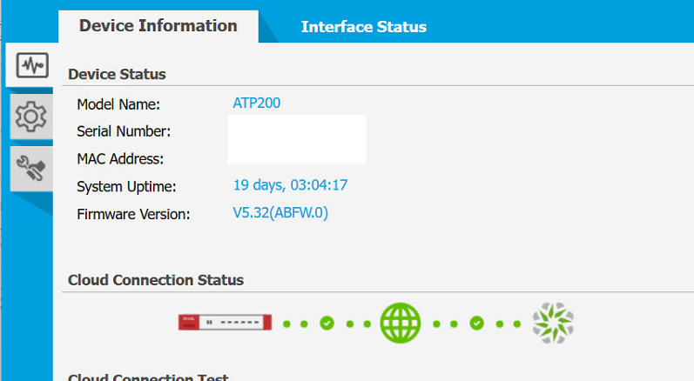Switch to the Interface Status tab

click(x=363, y=27)
